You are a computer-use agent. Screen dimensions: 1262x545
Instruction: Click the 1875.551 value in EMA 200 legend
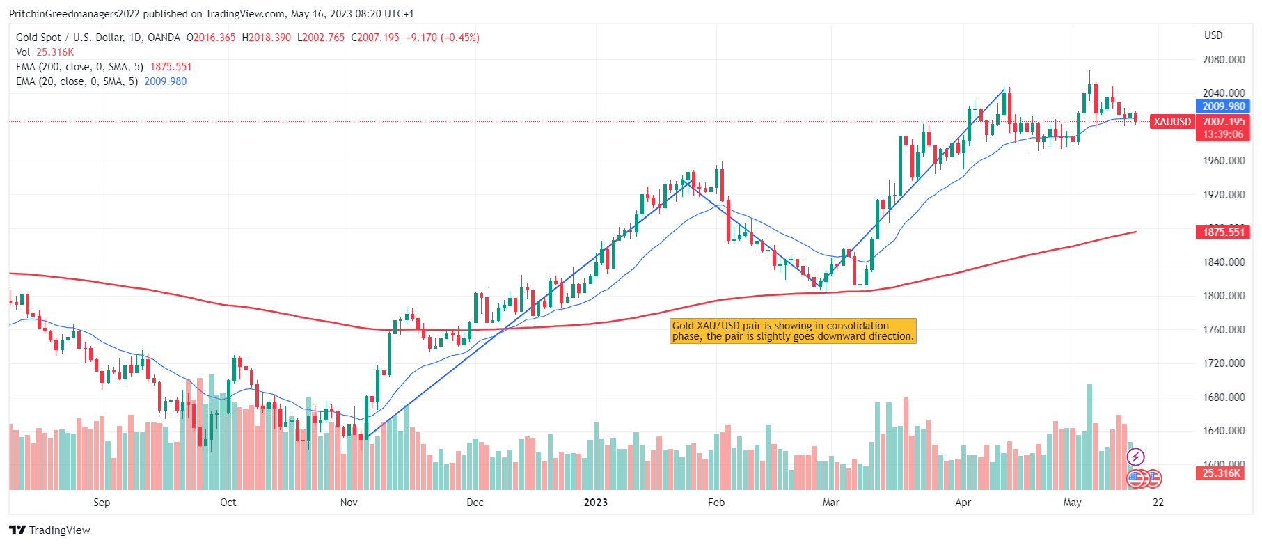(171, 67)
